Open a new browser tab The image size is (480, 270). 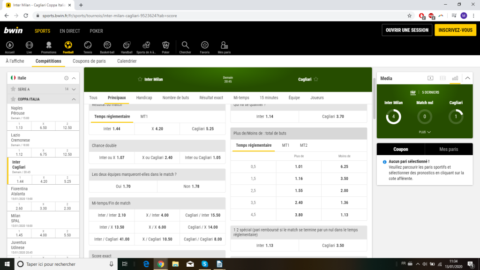tap(81, 5)
